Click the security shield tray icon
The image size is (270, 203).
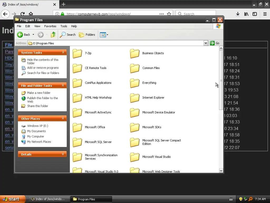240,199
